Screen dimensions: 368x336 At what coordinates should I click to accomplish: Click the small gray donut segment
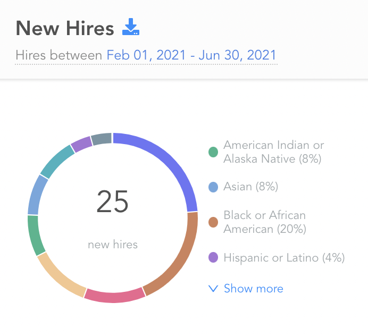(102, 139)
